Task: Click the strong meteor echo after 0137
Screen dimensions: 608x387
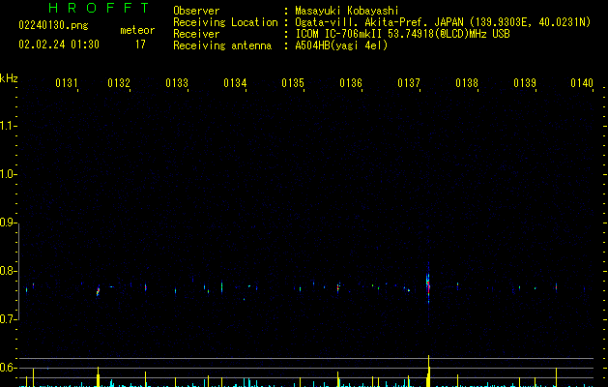Action: 428,286
